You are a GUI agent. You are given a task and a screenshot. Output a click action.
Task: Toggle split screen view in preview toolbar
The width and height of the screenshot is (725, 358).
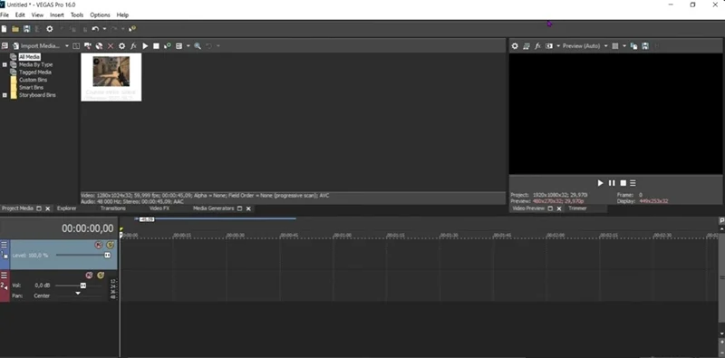pos(549,46)
